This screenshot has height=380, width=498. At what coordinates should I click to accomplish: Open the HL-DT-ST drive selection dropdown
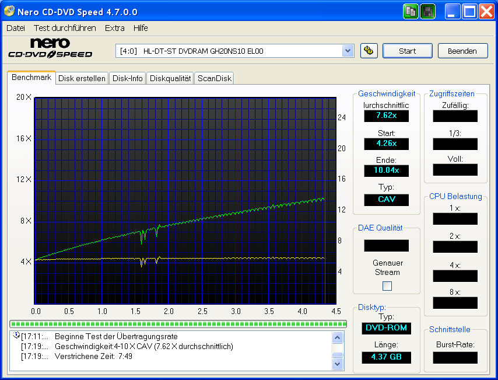point(348,51)
